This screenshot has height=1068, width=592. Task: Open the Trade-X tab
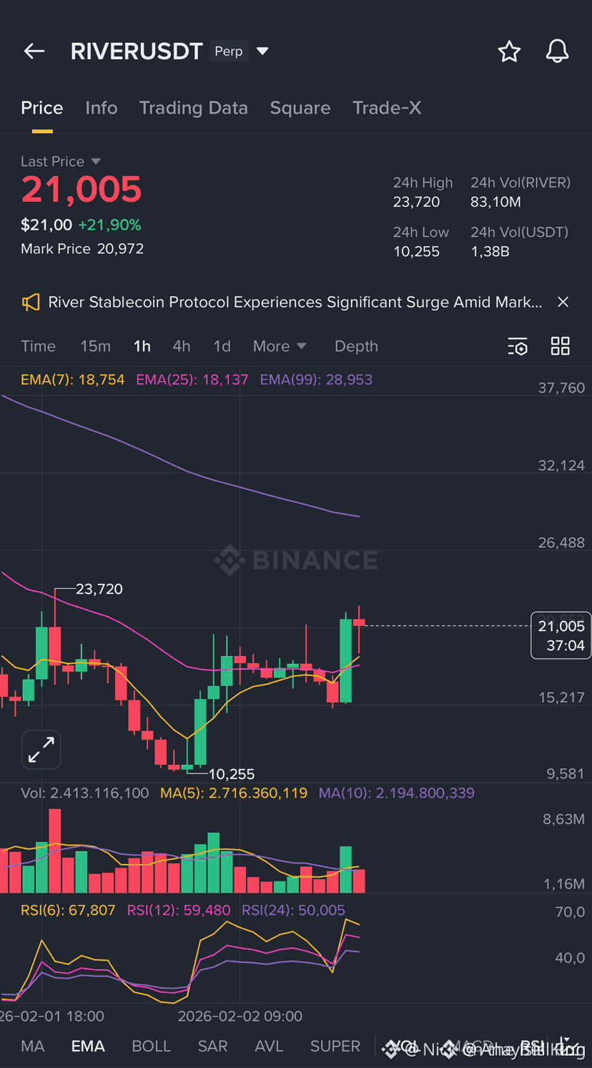(x=387, y=108)
